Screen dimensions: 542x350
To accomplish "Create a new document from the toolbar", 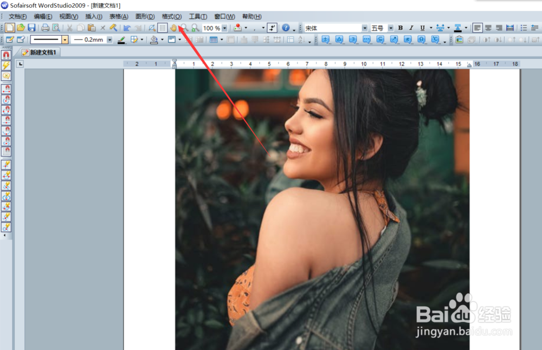I will (10, 28).
